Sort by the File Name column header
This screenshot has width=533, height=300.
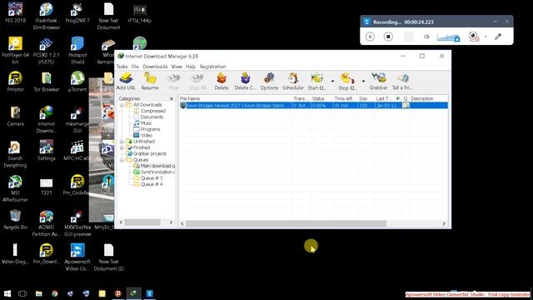point(235,98)
